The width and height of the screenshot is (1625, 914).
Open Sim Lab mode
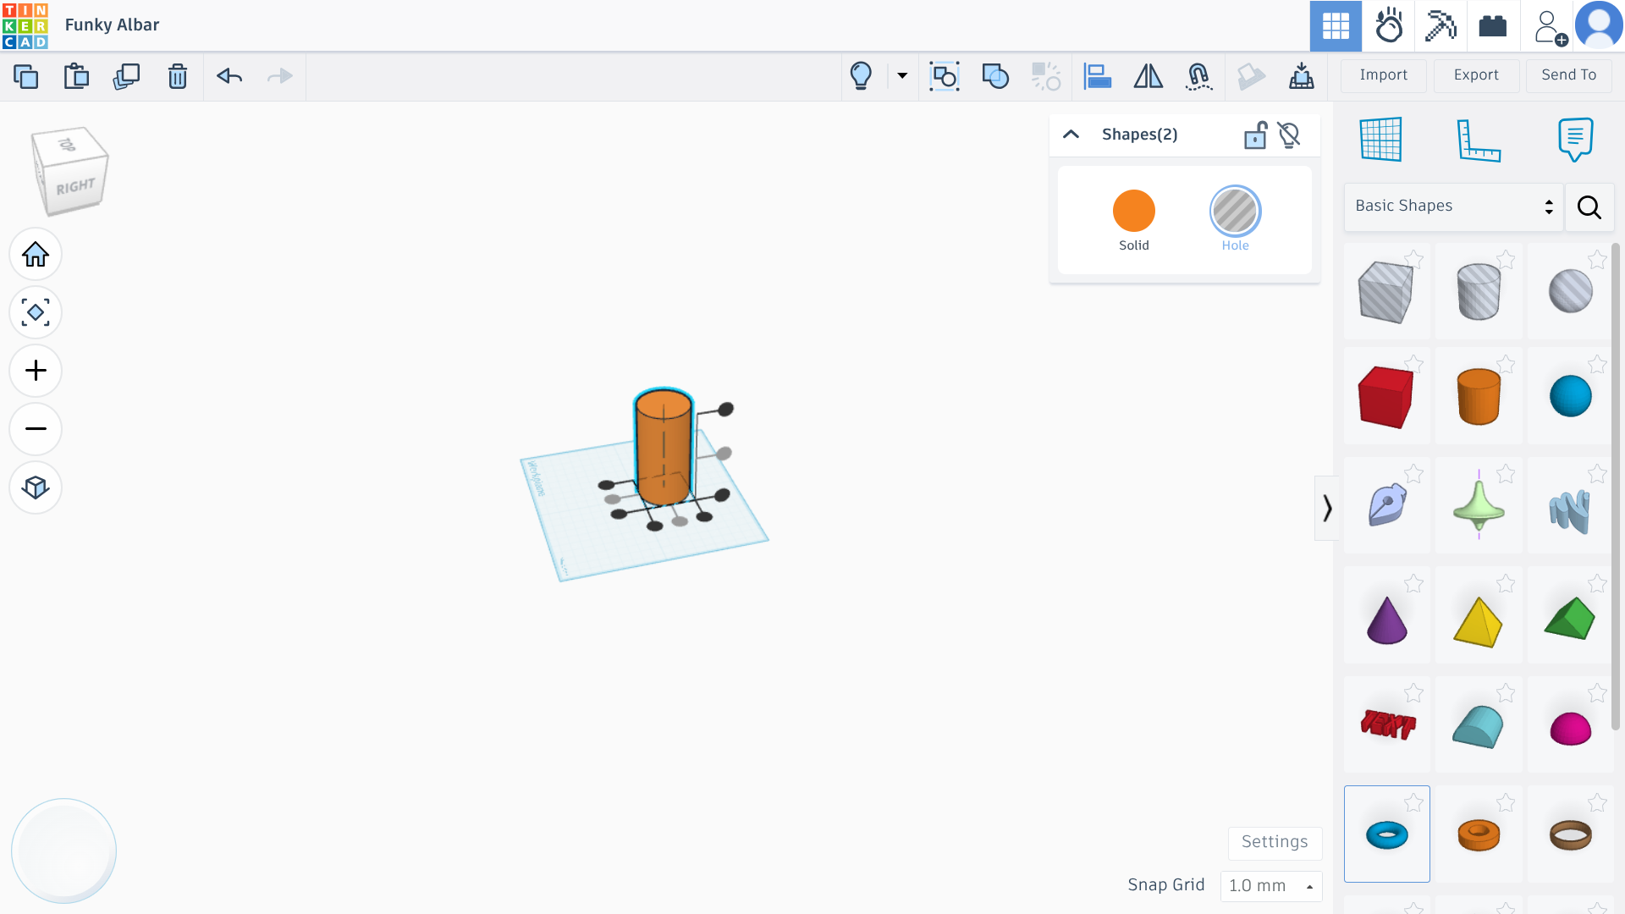click(1389, 26)
